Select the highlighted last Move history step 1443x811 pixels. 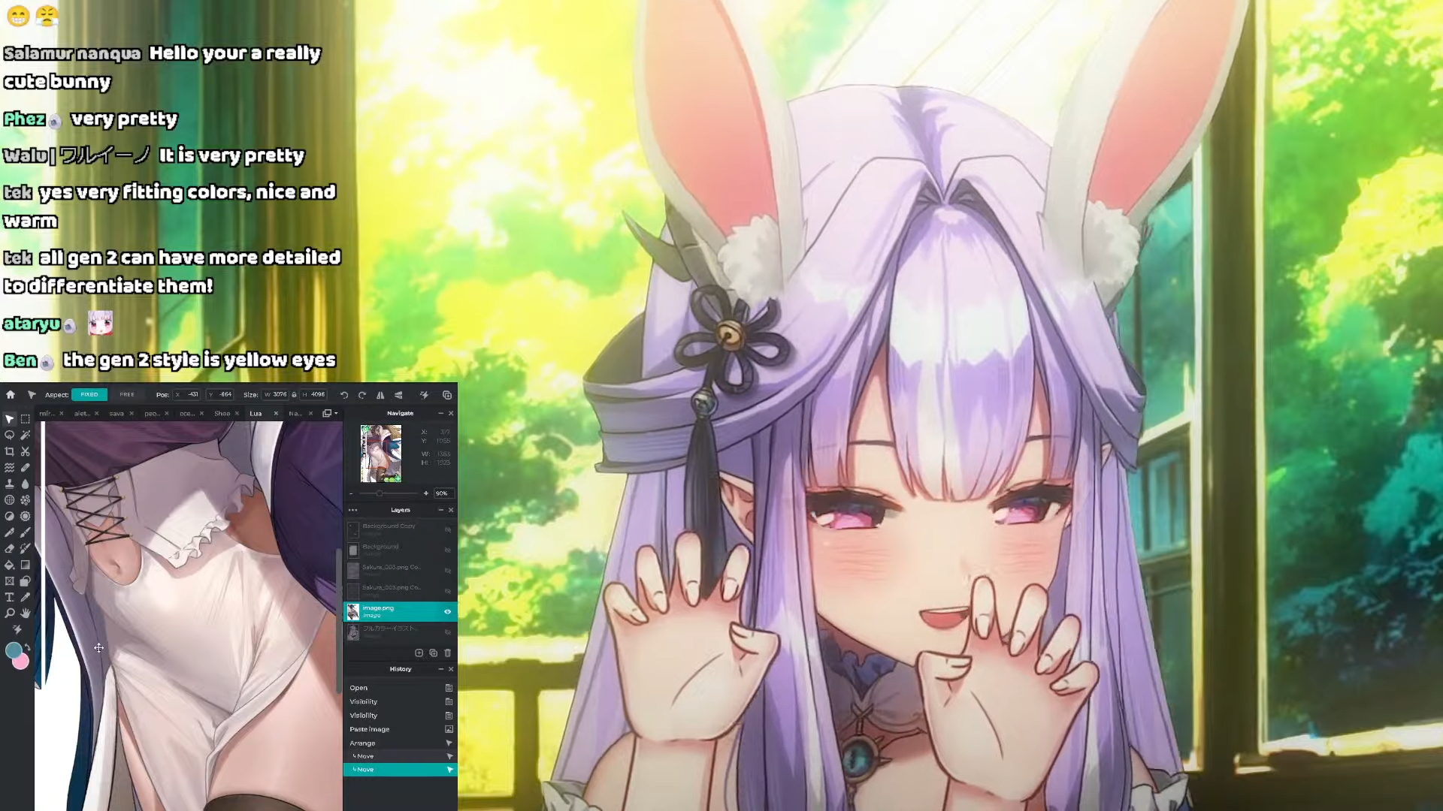coord(401,770)
